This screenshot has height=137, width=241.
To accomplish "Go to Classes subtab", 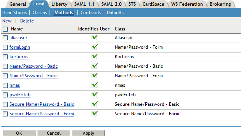I will (40, 13).
